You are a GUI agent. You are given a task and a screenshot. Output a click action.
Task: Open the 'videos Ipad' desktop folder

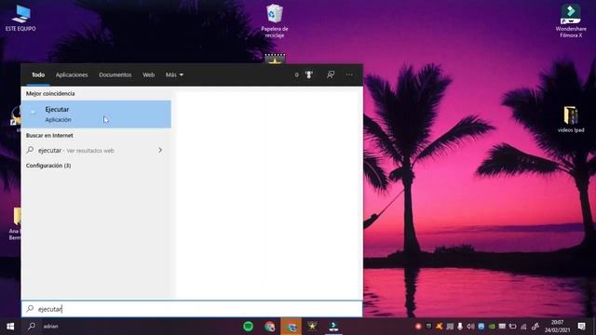pyautogui.click(x=571, y=120)
